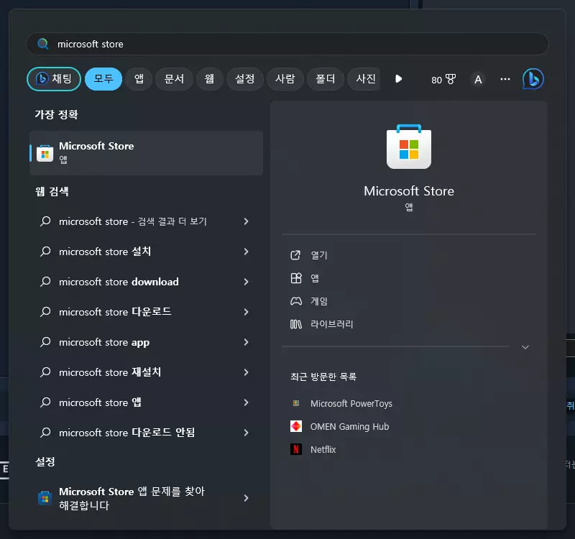Open OMEN Gaming Hub from recent list
The width and height of the screenshot is (575, 539).
349,426
